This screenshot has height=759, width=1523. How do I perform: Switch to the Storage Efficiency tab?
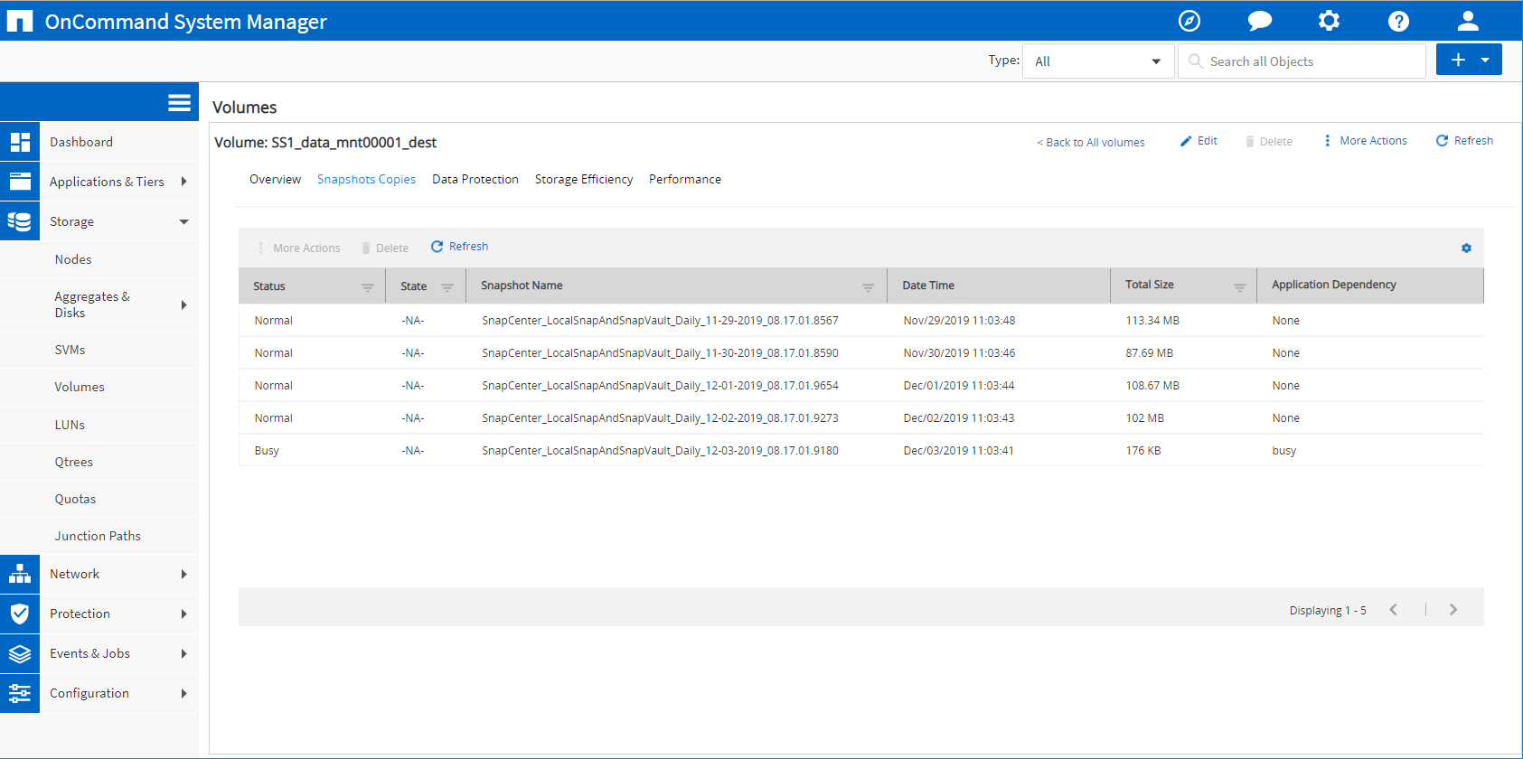(583, 180)
